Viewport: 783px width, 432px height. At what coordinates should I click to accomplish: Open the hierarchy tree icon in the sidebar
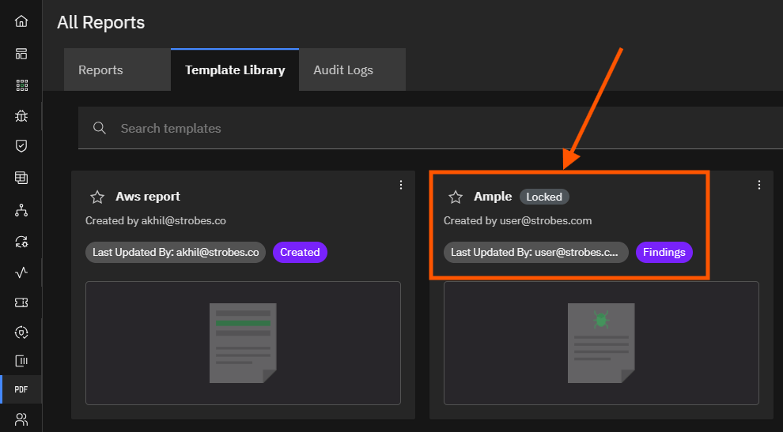click(21, 211)
